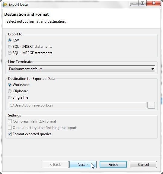Open the Line Terminator dropdown
The image size is (163, 174).
(x=81, y=69)
